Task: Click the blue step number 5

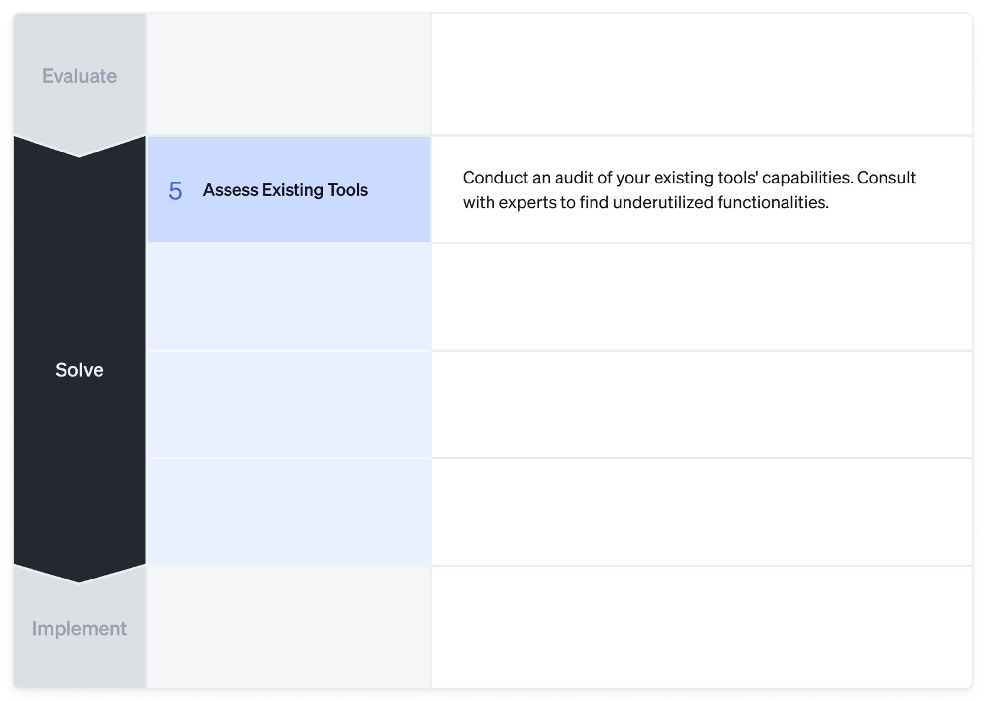Action: (x=175, y=190)
